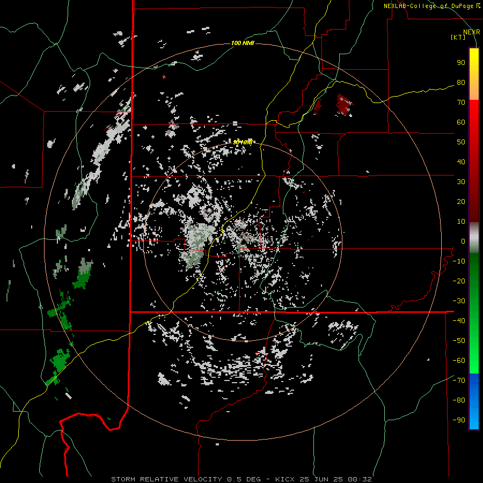Click the 70 value on velocity scale
The height and width of the screenshot is (483, 483).
point(461,103)
